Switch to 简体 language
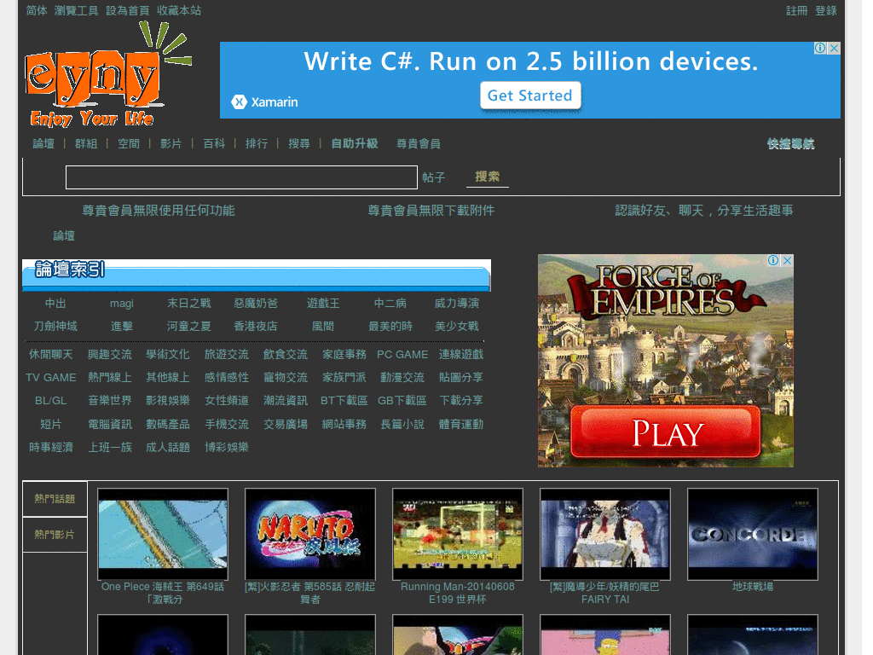 [36, 10]
